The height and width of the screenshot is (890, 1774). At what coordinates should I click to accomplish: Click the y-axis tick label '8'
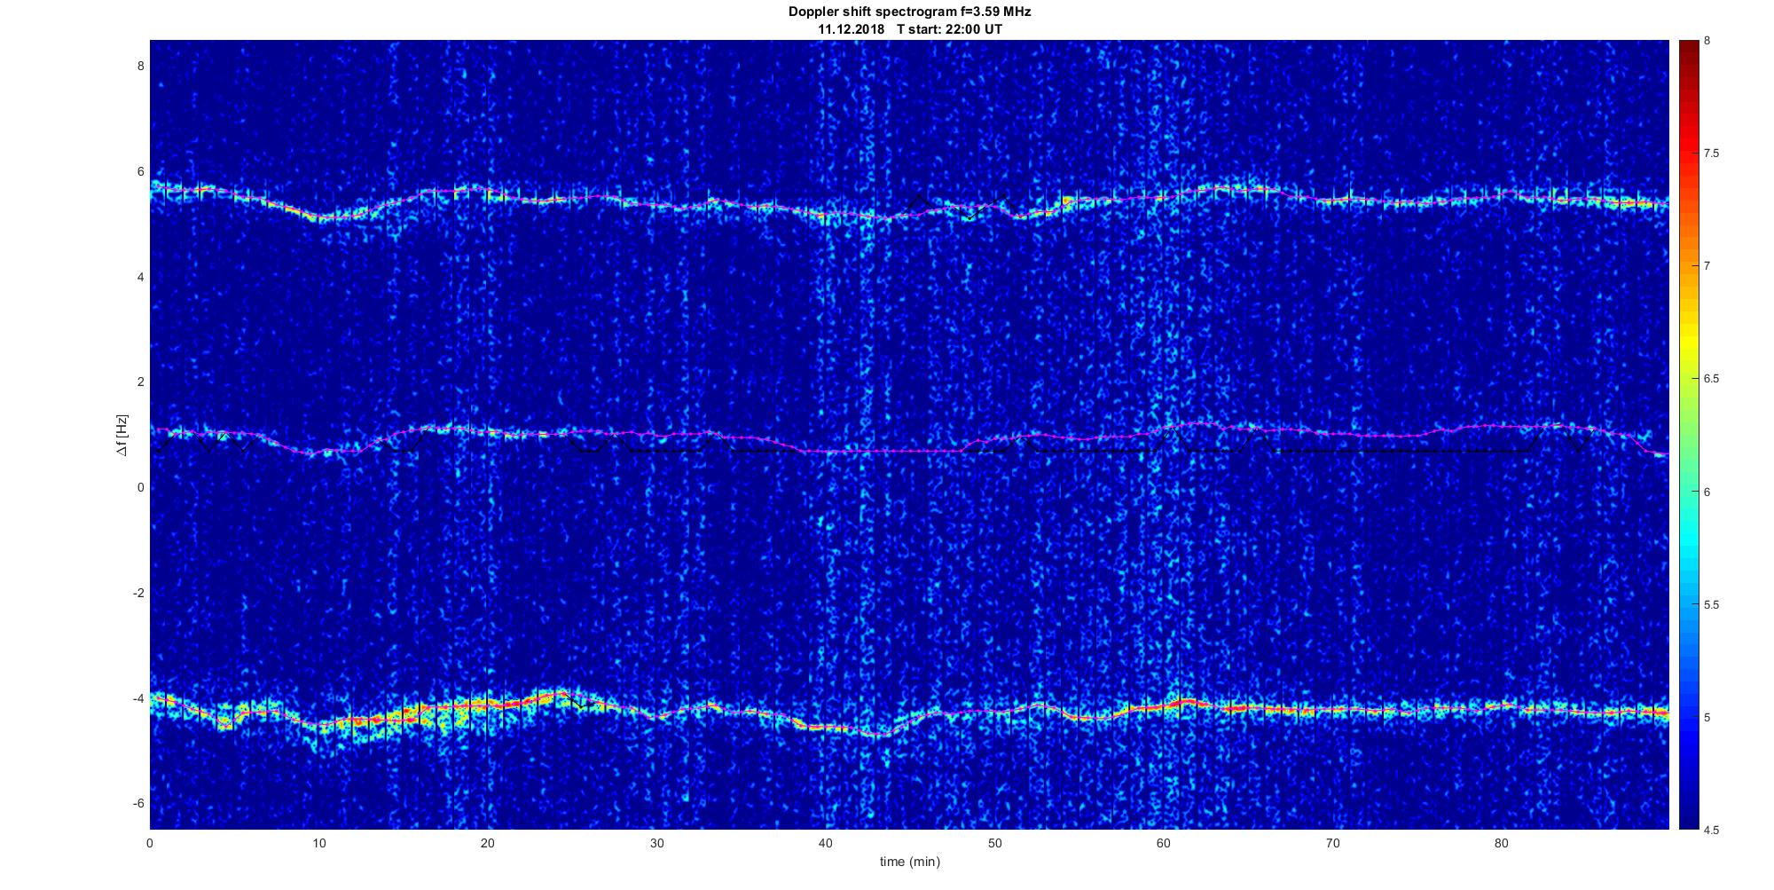[140, 66]
